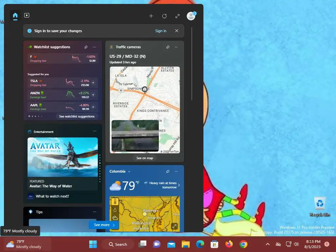Open Task View on taskbar

[x=142, y=244]
